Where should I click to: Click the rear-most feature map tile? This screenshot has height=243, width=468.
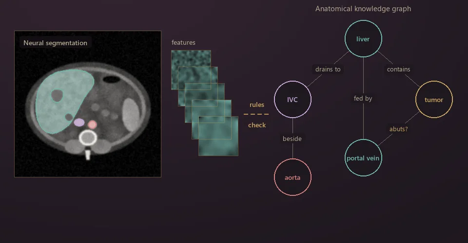(191, 70)
